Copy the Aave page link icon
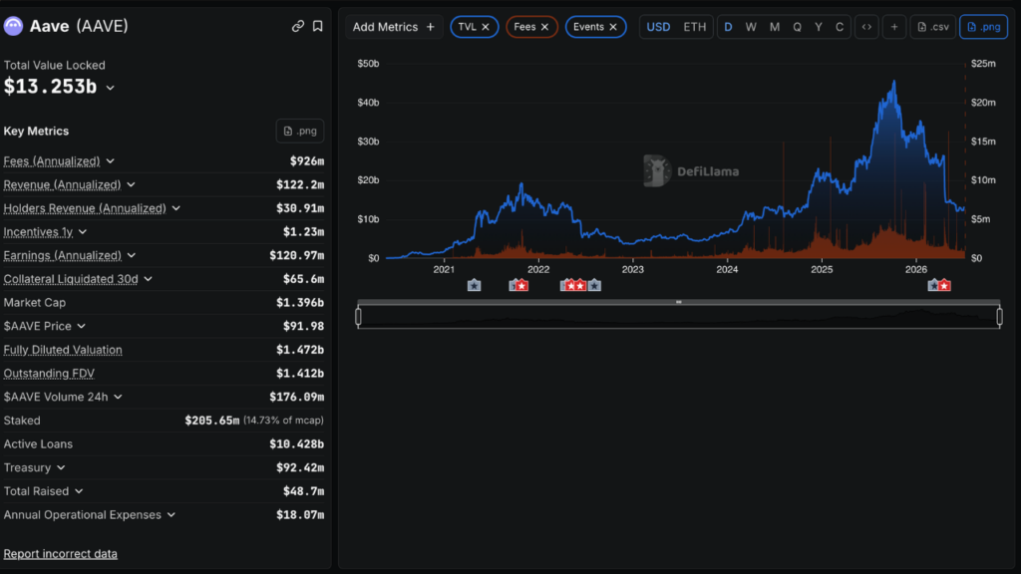Image resolution: width=1021 pixels, height=574 pixels. (297, 26)
